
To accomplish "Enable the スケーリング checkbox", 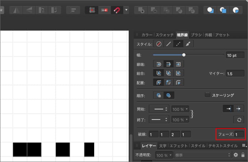I will pos(207,95).
